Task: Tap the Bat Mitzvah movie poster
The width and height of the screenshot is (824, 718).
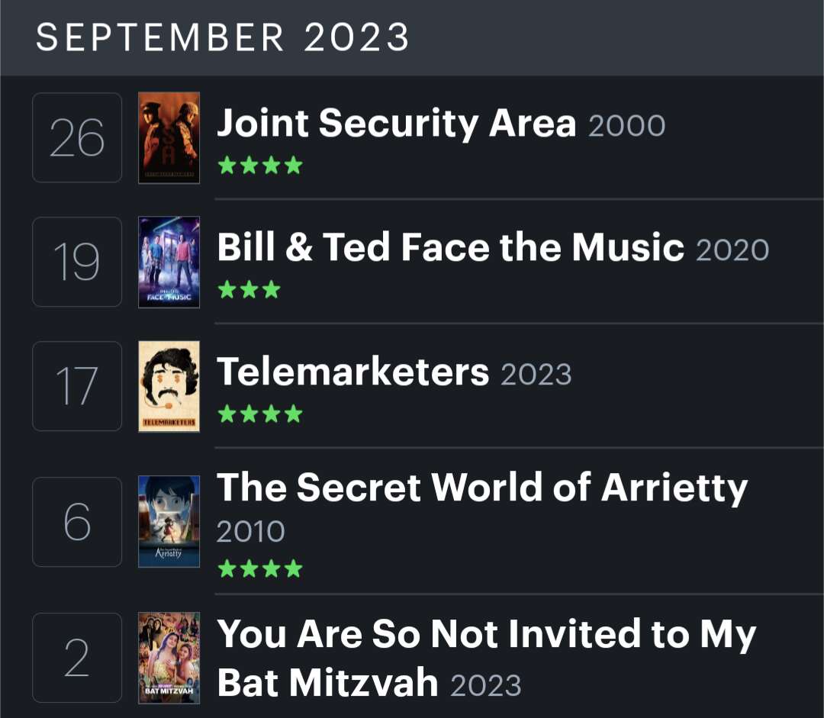Action: point(169,657)
